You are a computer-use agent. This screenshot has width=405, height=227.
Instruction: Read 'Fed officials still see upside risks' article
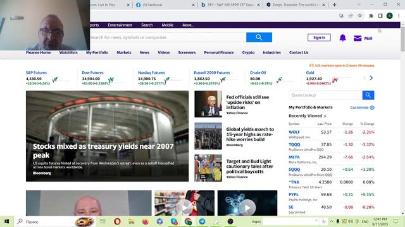point(247,102)
